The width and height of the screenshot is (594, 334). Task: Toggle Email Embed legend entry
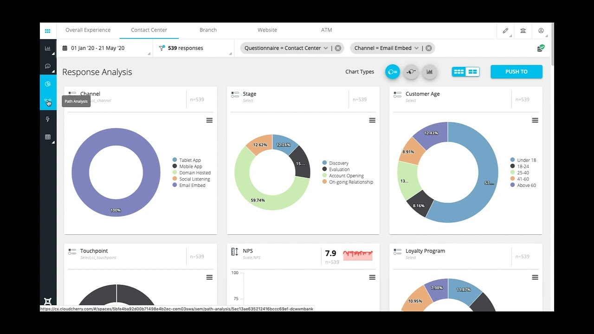[189, 185]
